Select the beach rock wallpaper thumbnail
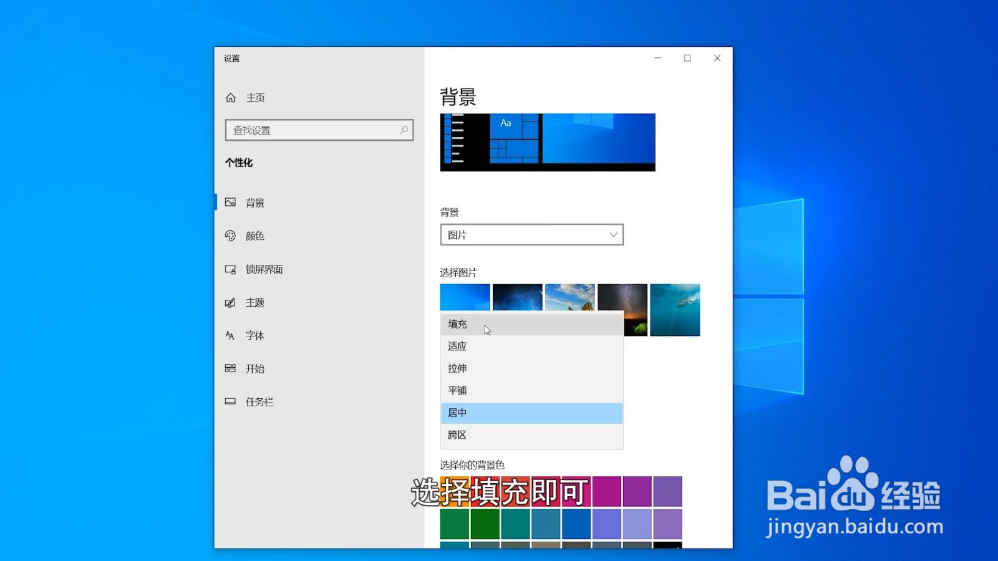 (x=569, y=297)
